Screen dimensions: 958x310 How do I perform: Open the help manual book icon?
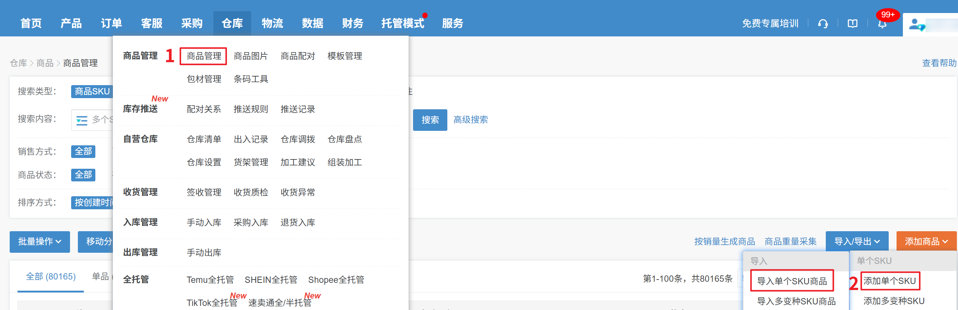coord(853,24)
